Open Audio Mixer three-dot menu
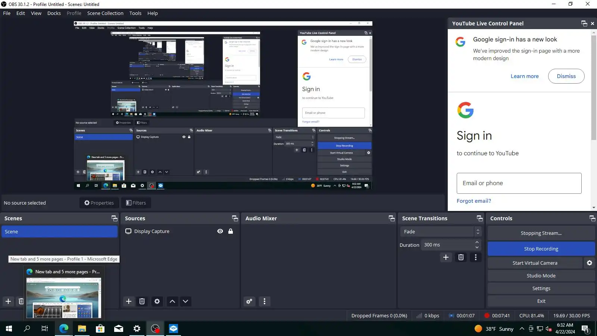The height and width of the screenshot is (336, 597). pyautogui.click(x=265, y=301)
